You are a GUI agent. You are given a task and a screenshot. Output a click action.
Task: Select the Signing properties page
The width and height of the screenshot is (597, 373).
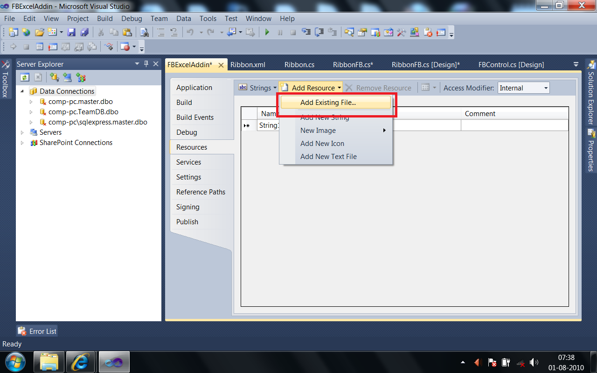pyautogui.click(x=202, y=207)
